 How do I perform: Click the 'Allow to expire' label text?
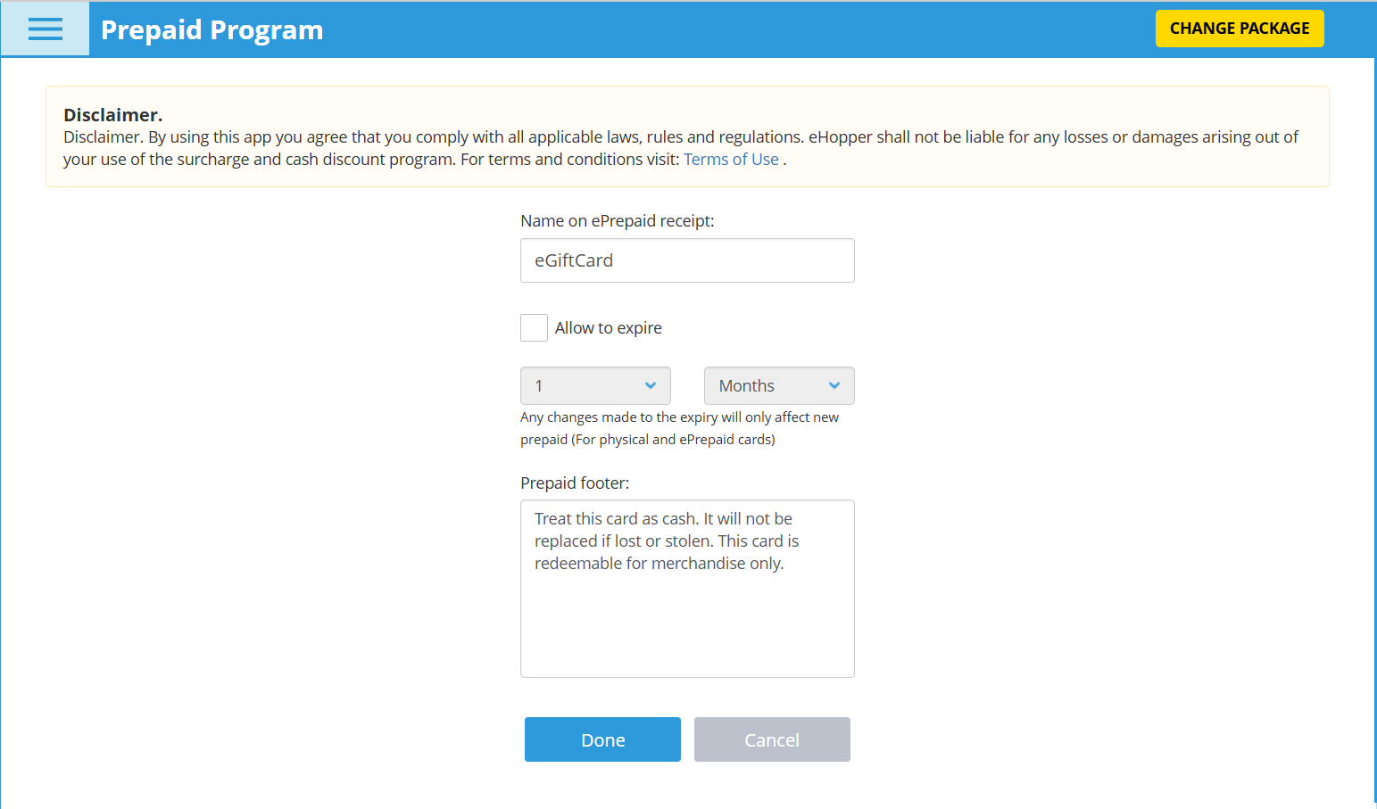(x=609, y=328)
